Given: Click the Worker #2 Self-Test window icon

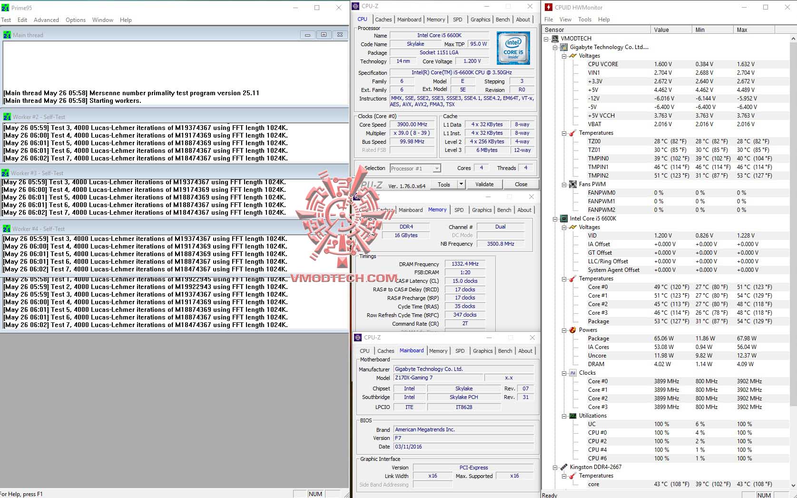Looking at the screenshot, I should (7, 117).
